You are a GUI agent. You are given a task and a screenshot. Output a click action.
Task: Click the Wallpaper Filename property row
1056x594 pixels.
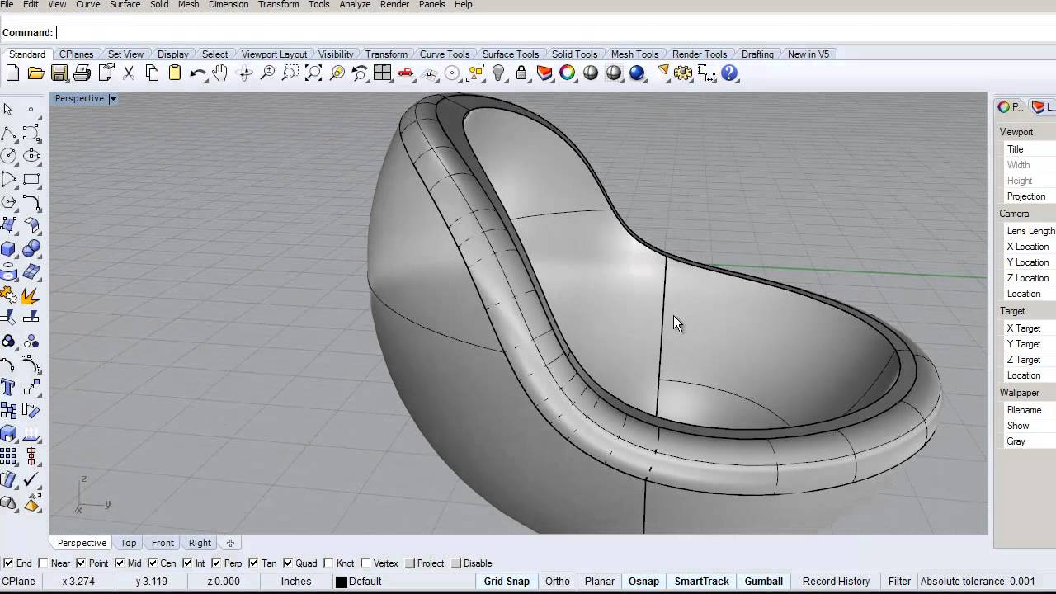(x=1029, y=410)
